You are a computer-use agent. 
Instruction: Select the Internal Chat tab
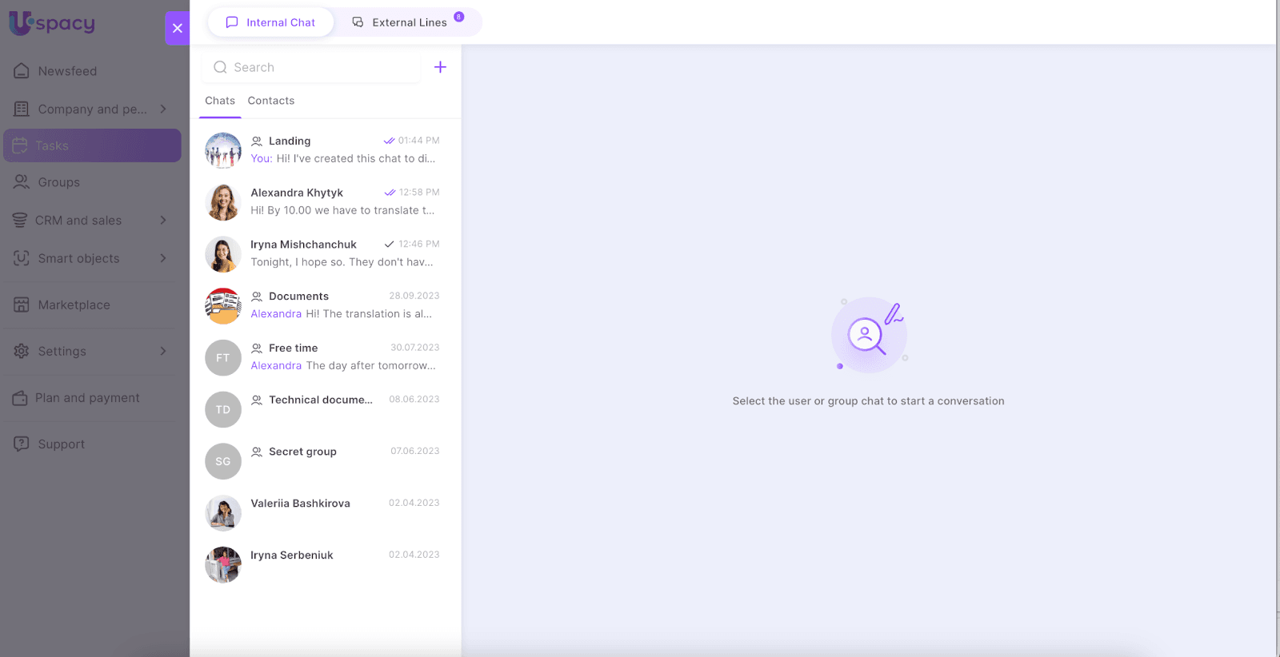tap(270, 22)
